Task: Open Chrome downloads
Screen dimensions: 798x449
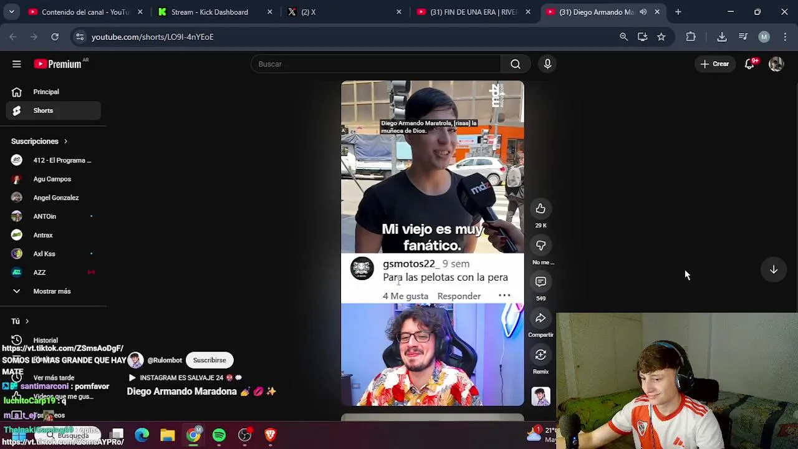Action: (x=722, y=37)
